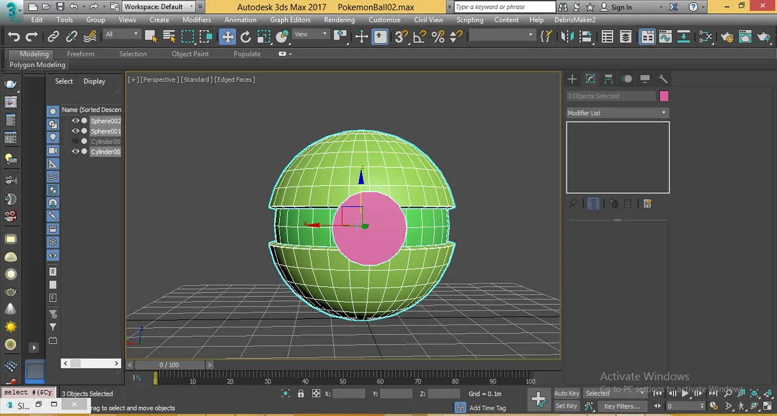Viewport: 777px width, 416px height.
Task: Activate the Select and Uniform Scale tool
Action: (263, 37)
